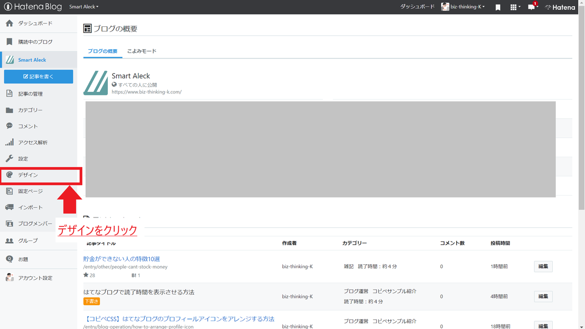
Task: Click 編集 for 読了時間を表示させる方法 article
Action: [x=543, y=296]
